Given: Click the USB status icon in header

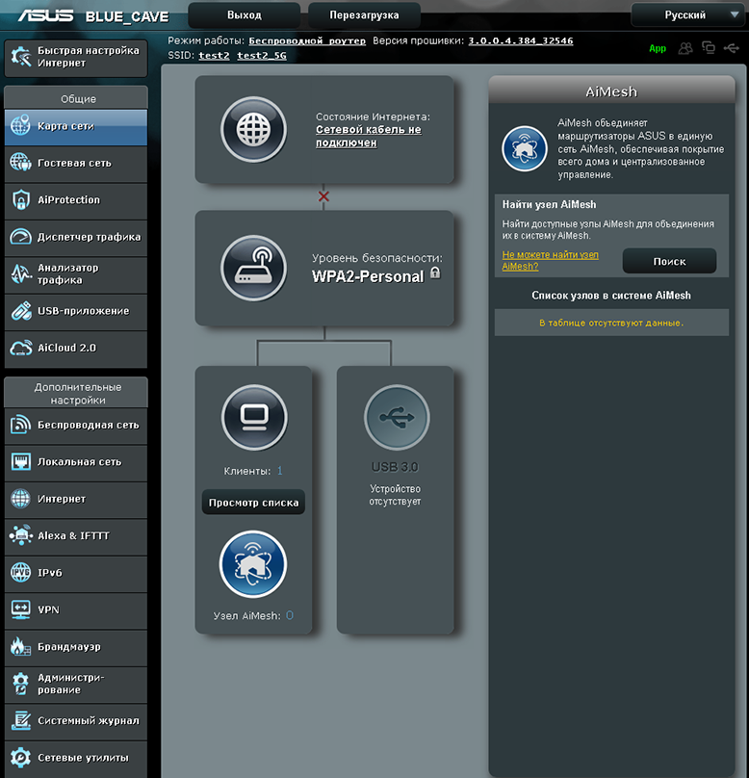Looking at the screenshot, I should click(731, 48).
